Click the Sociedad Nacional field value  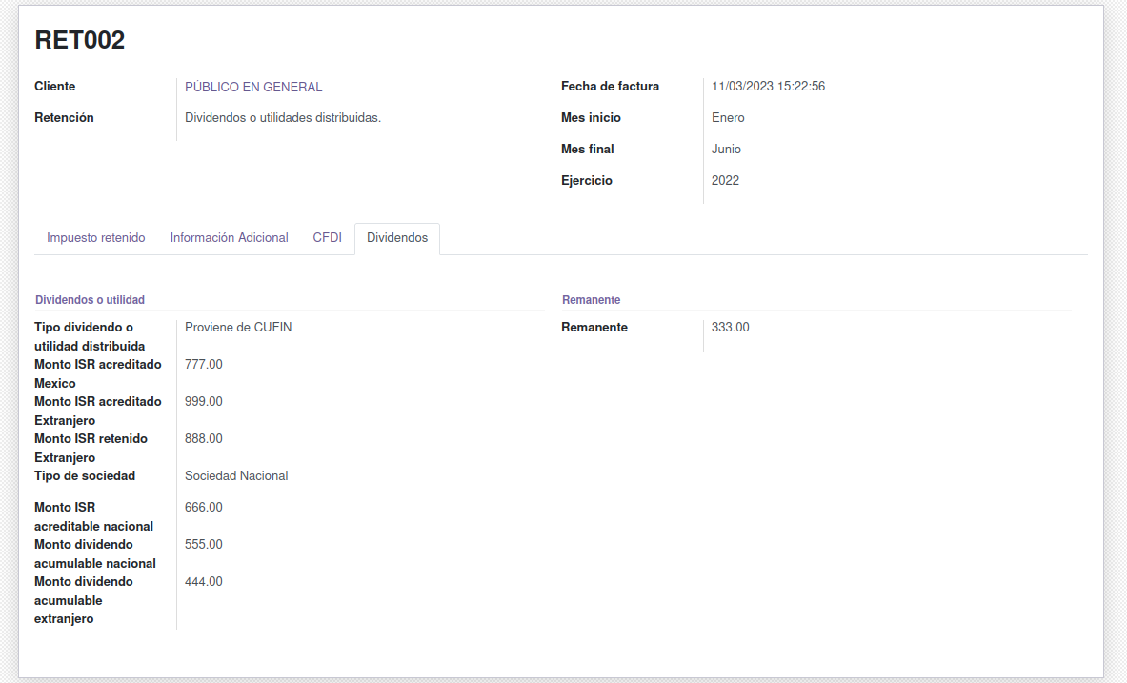[236, 476]
